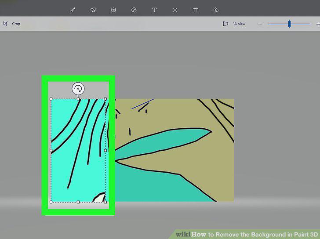Image resolution: width=320 pixels, height=239 pixels.
Task: Click the top-middle selection handle
Action: 78,99
